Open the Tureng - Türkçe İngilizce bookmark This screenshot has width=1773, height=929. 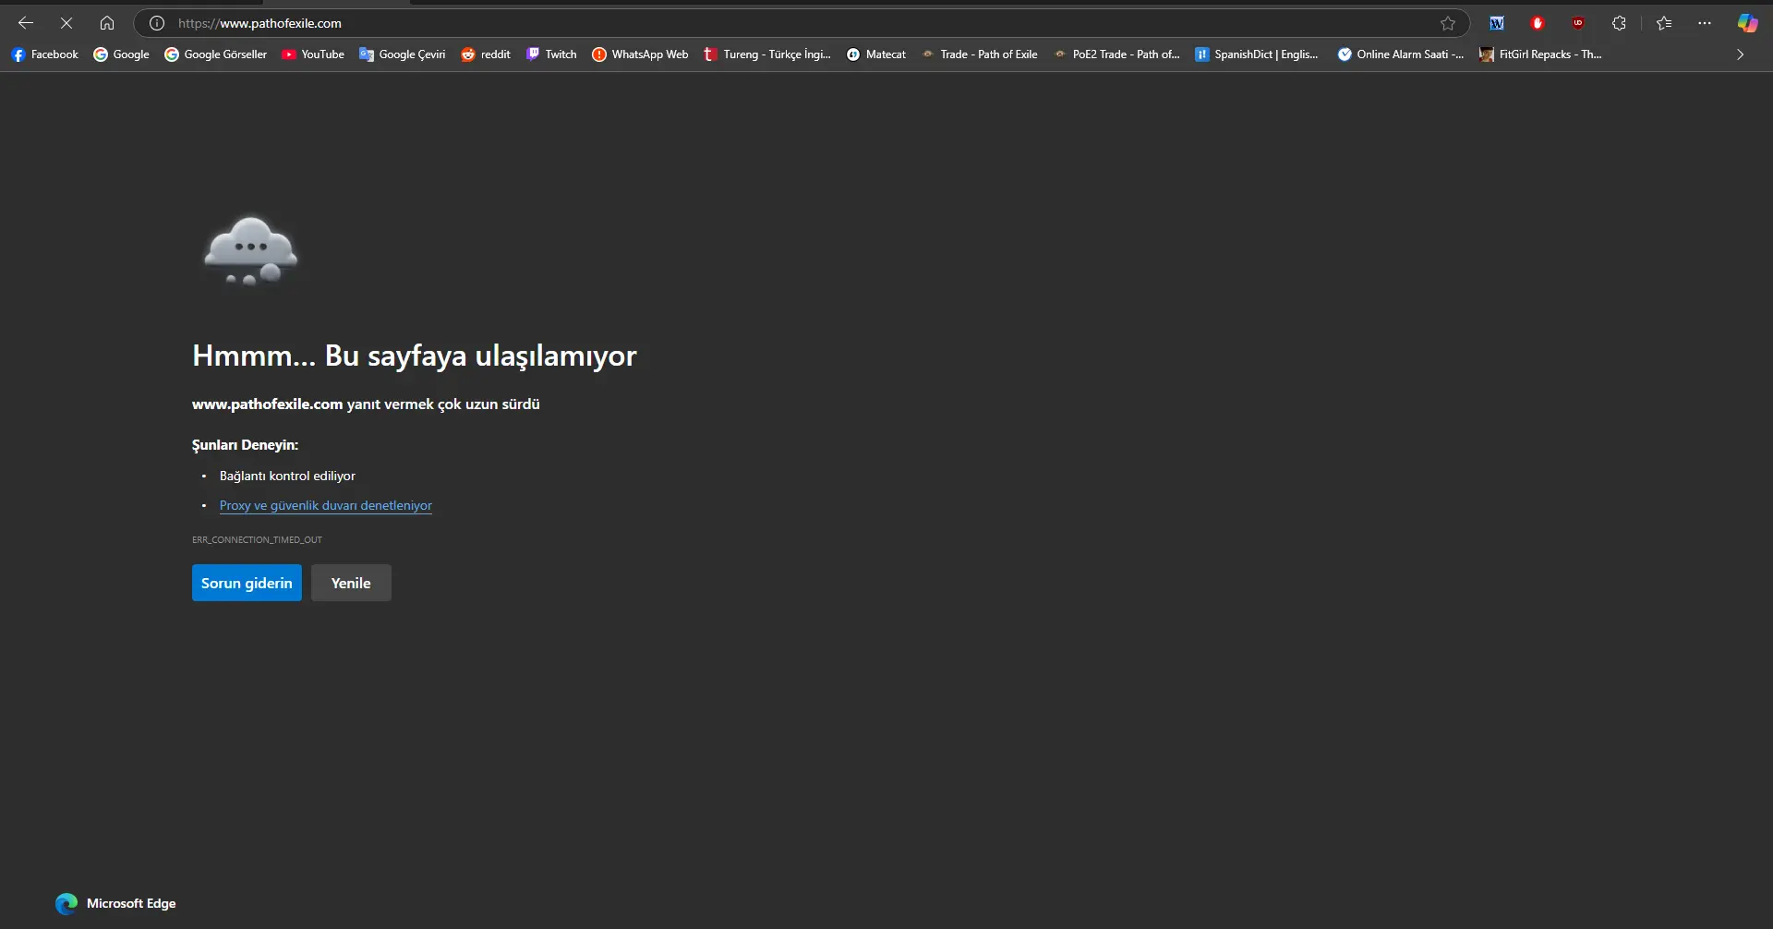pos(767,54)
